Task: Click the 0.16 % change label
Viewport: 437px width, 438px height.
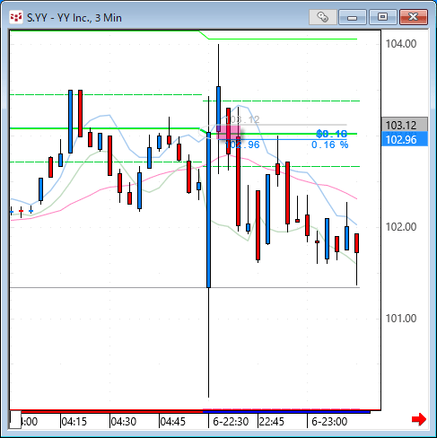Action: pyautogui.click(x=330, y=145)
